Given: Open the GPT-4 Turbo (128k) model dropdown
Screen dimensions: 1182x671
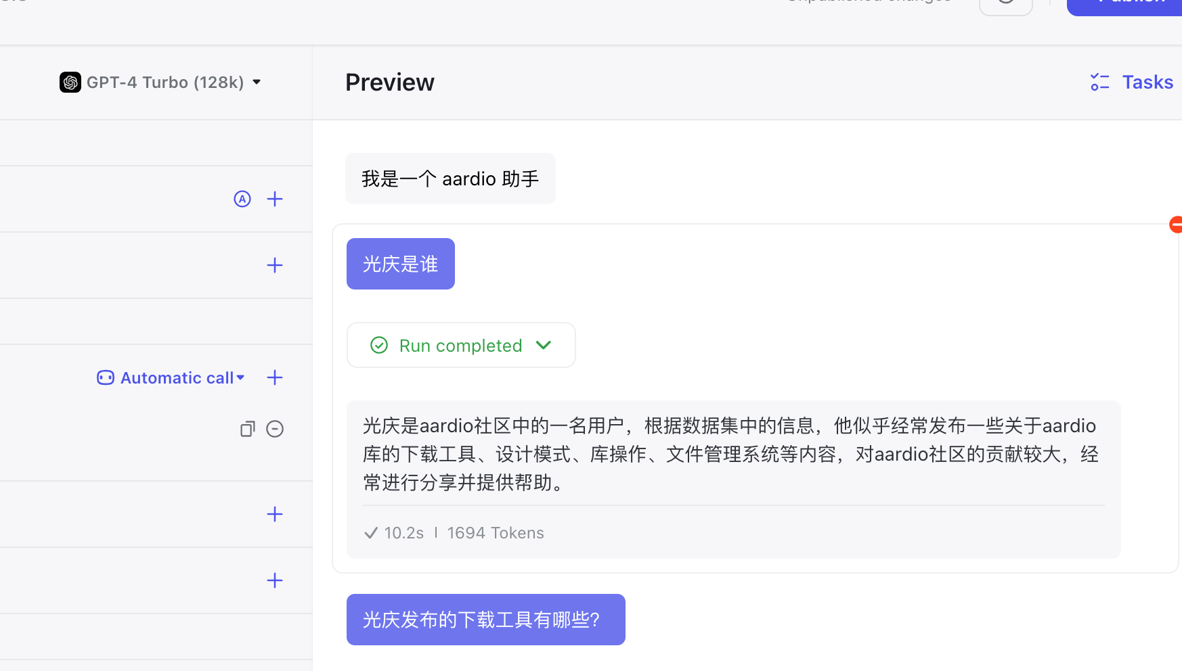Looking at the screenshot, I should [160, 83].
